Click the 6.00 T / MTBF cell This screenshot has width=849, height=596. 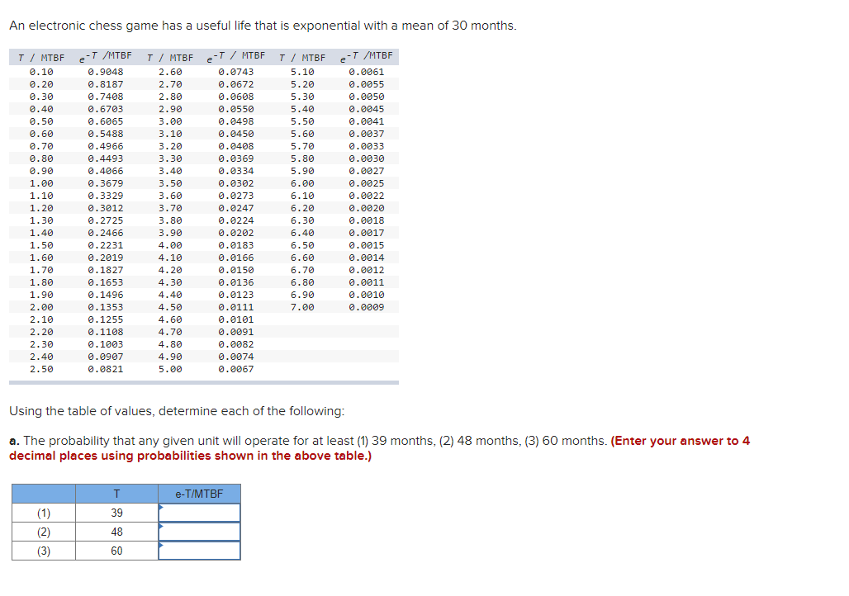pos(302,183)
